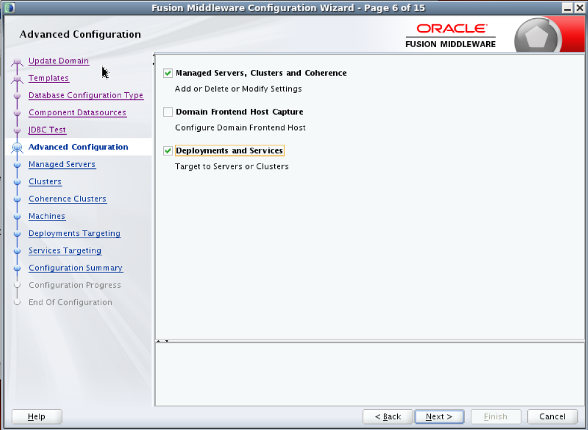This screenshot has height=430, width=588.
Task: Cancel the configuration wizard
Action: [x=552, y=416]
